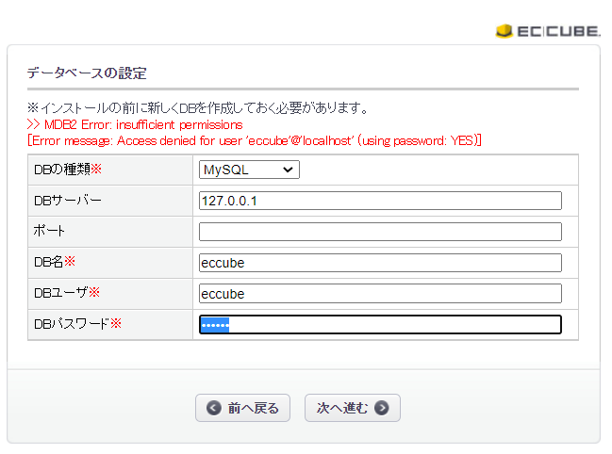This screenshot has height=454, width=612.
Task: Click the DBサーバー label
Action: point(67,201)
